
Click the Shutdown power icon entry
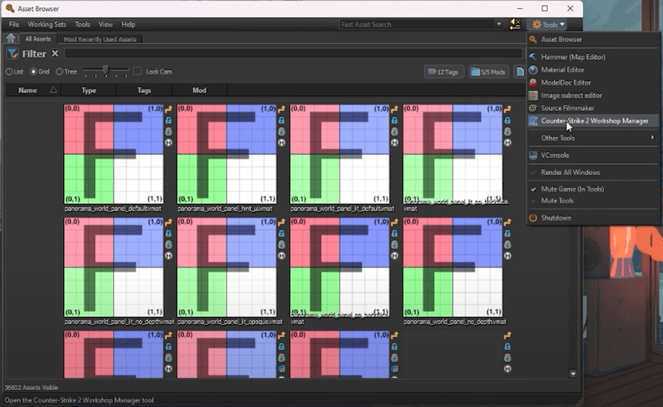pyautogui.click(x=533, y=218)
